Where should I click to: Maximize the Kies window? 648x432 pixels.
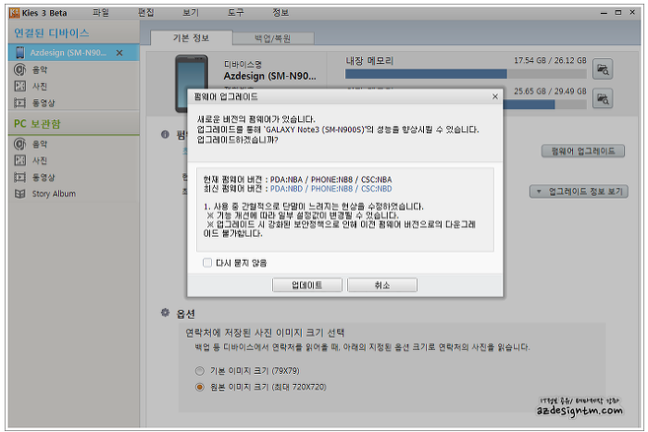pyautogui.click(x=617, y=12)
